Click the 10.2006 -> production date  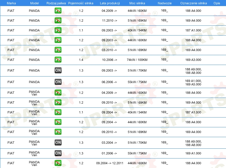[x=110, y=60]
